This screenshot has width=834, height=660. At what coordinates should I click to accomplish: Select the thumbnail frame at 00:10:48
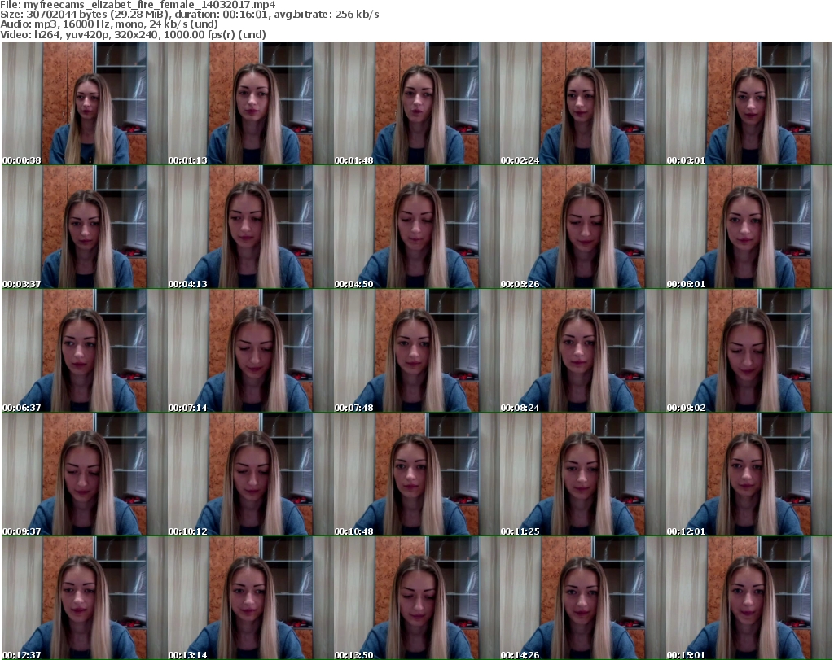point(416,474)
